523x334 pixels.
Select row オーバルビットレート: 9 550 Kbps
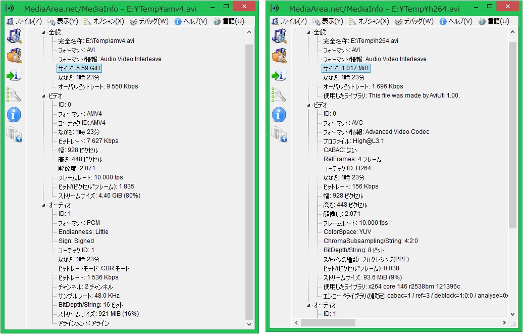(x=98, y=86)
